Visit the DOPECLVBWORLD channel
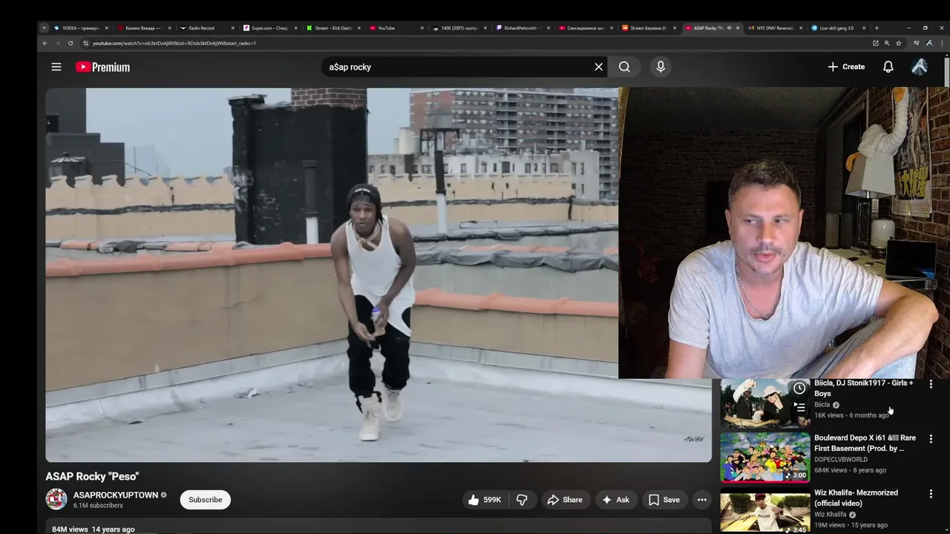The width and height of the screenshot is (950, 534). point(841,460)
